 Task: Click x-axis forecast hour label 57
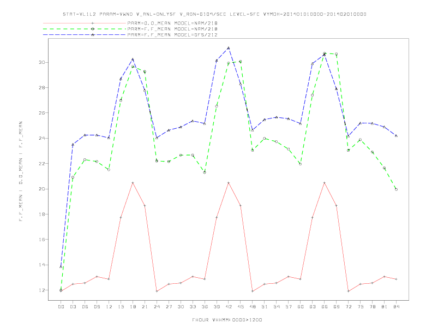coord(289,307)
